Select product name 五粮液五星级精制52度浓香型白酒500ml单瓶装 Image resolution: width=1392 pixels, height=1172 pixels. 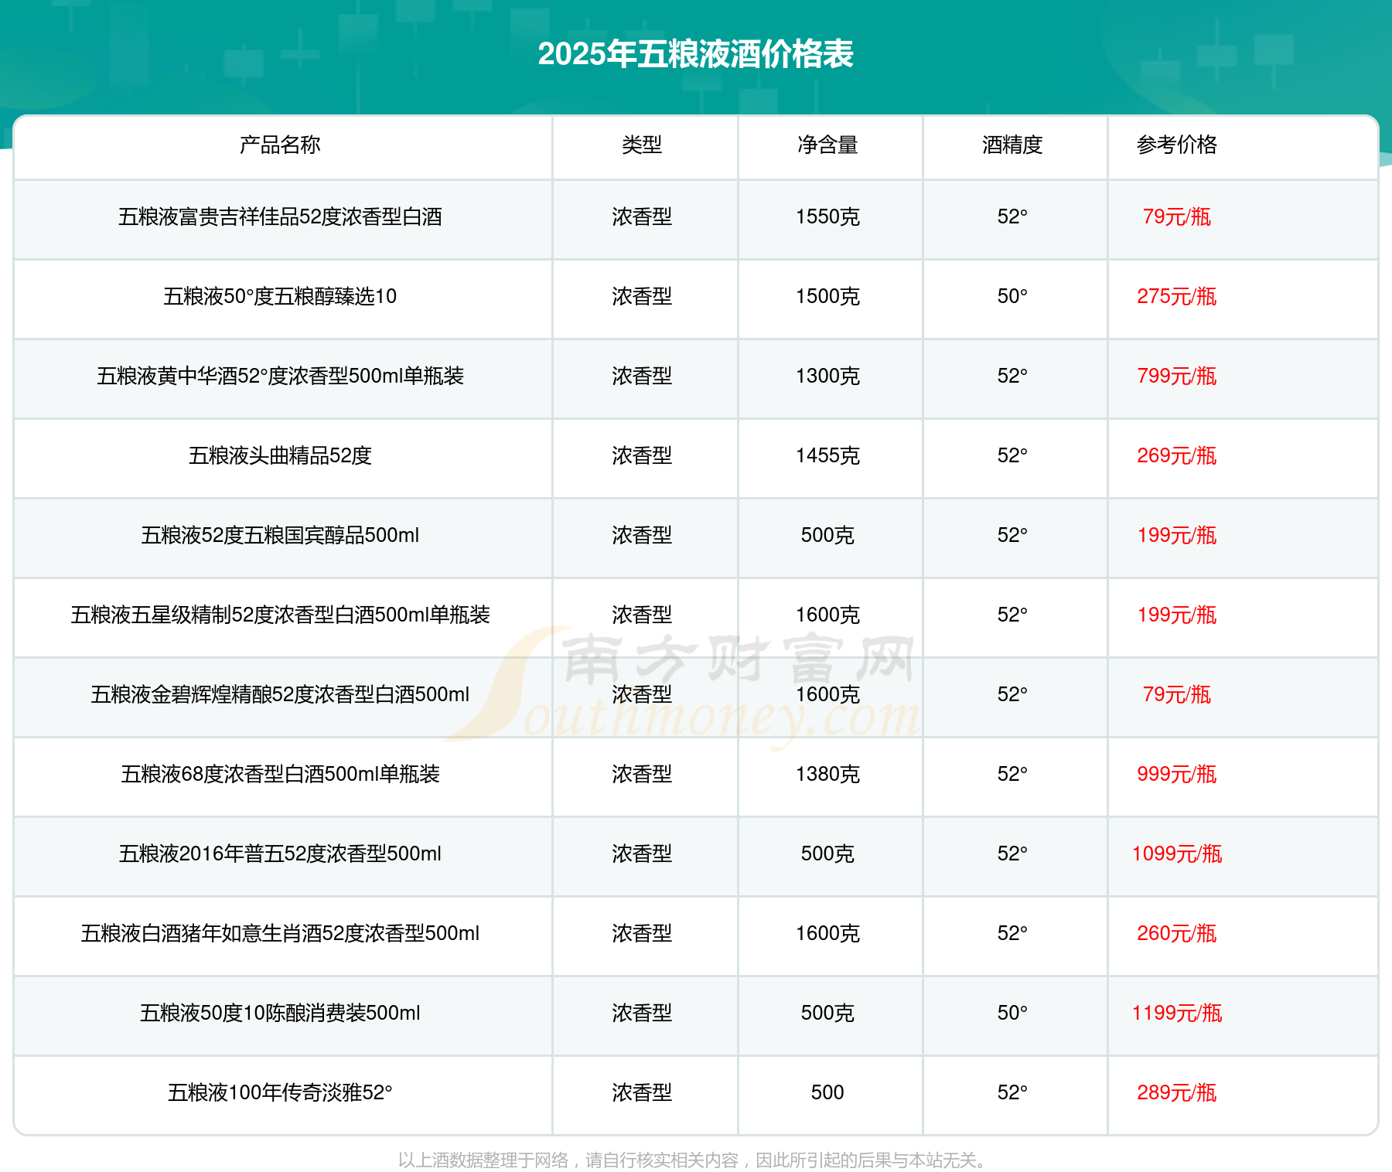pyautogui.click(x=280, y=615)
